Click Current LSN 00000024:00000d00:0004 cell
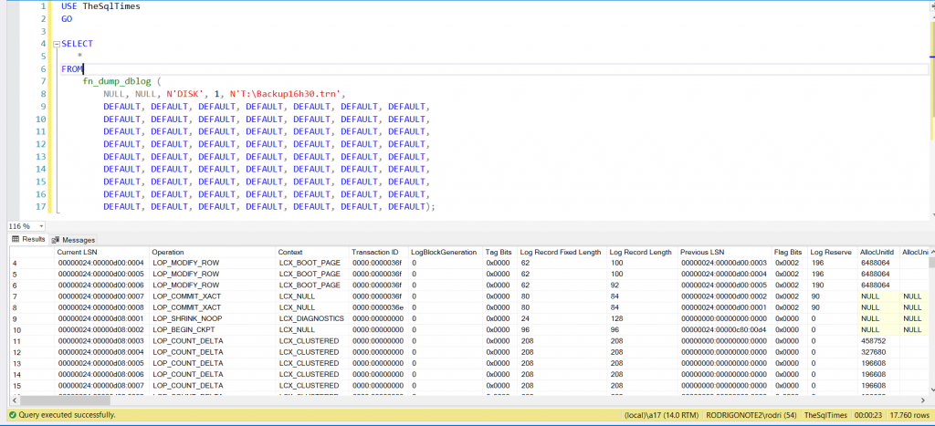The image size is (935, 426). [x=101, y=263]
